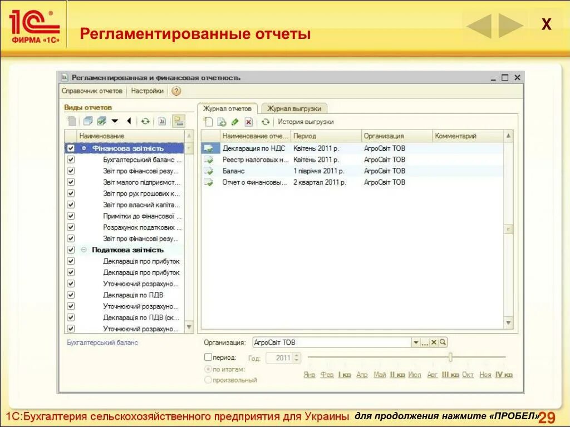This screenshot has width=570, height=427.
Task: Click the red X delete report icon
Action: click(x=248, y=122)
